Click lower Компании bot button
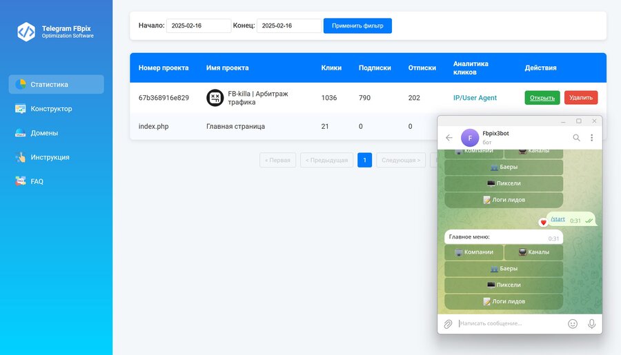The image size is (621, 355). pyautogui.click(x=473, y=252)
